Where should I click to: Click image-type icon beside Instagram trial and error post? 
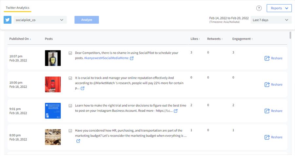coord(70,106)
